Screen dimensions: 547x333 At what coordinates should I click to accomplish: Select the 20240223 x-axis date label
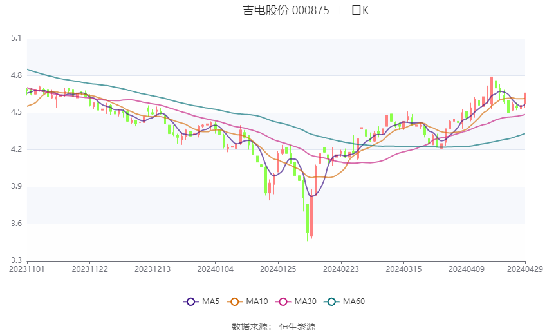point(341,269)
